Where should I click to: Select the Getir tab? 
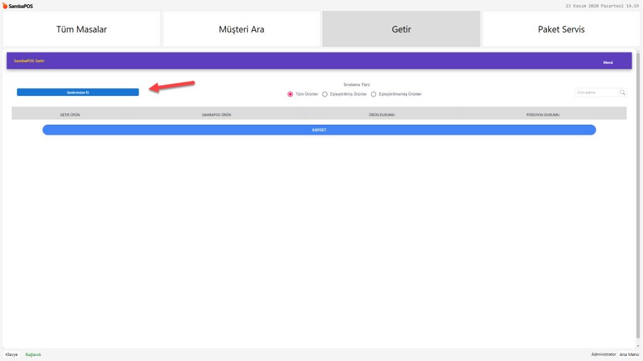coord(401,29)
